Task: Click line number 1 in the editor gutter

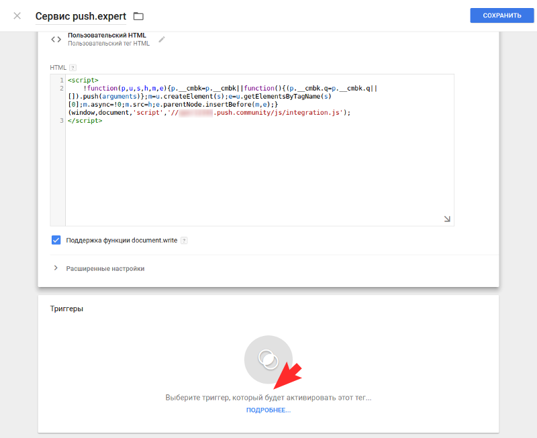Action: (62, 80)
